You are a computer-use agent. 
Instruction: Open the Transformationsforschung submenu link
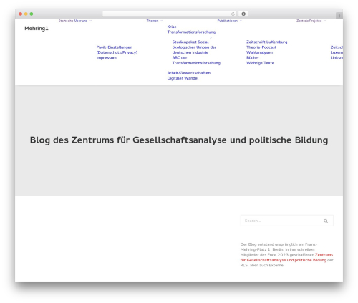pos(191,32)
